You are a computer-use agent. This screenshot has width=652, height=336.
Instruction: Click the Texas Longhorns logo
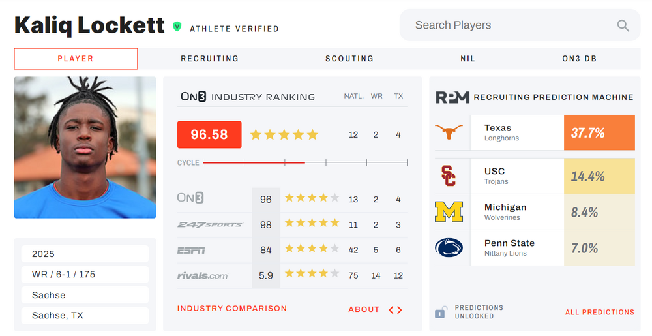click(449, 132)
